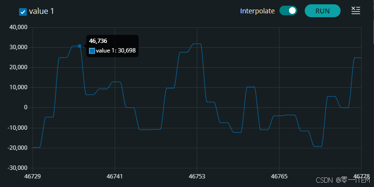374x187 pixels.
Task: Click the tooltip title 46,736
Action: coord(98,41)
